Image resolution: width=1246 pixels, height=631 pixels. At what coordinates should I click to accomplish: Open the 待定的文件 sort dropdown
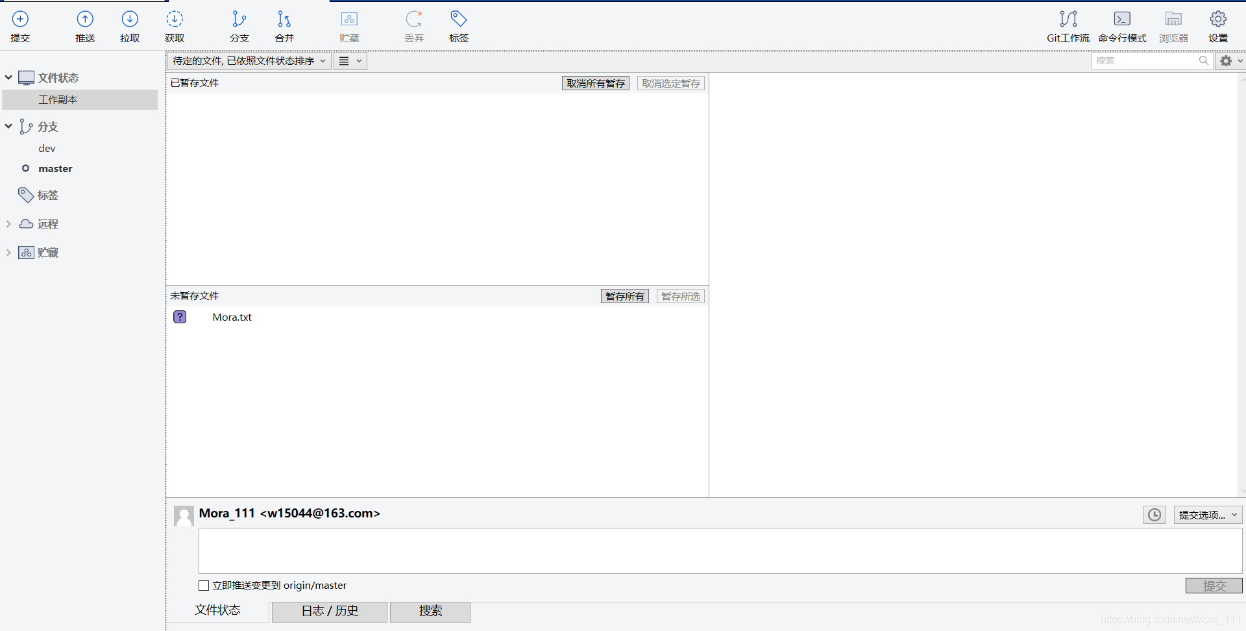[x=249, y=61]
